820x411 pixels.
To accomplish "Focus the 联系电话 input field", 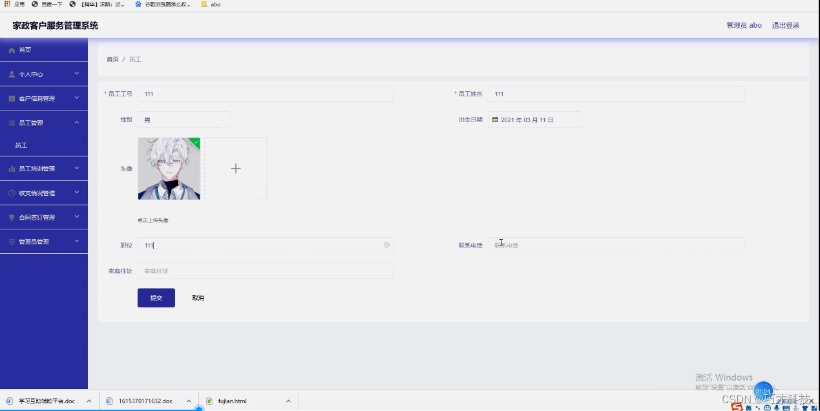I will pos(616,245).
